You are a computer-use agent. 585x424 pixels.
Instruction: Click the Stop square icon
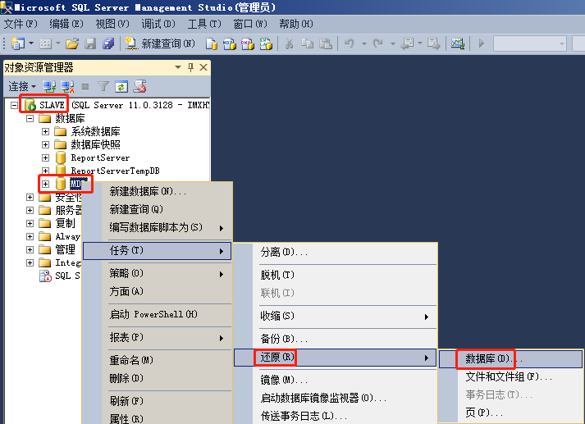tap(85, 87)
